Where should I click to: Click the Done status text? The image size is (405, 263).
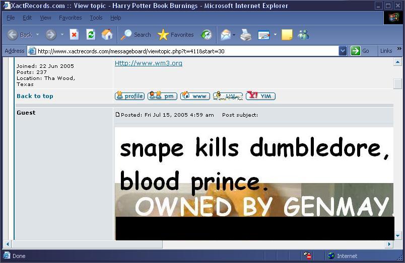19,256
